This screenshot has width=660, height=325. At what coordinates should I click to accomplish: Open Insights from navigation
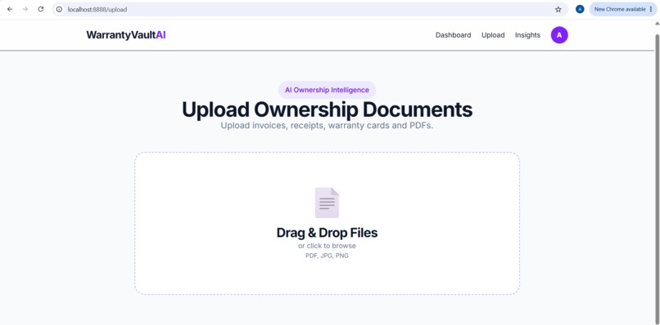527,35
